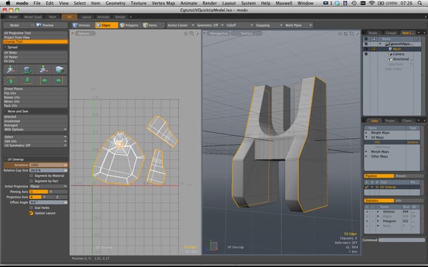Uncheck Update Layout checkbox
Screen dimensions: 428x267
click(x=32, y=212)
